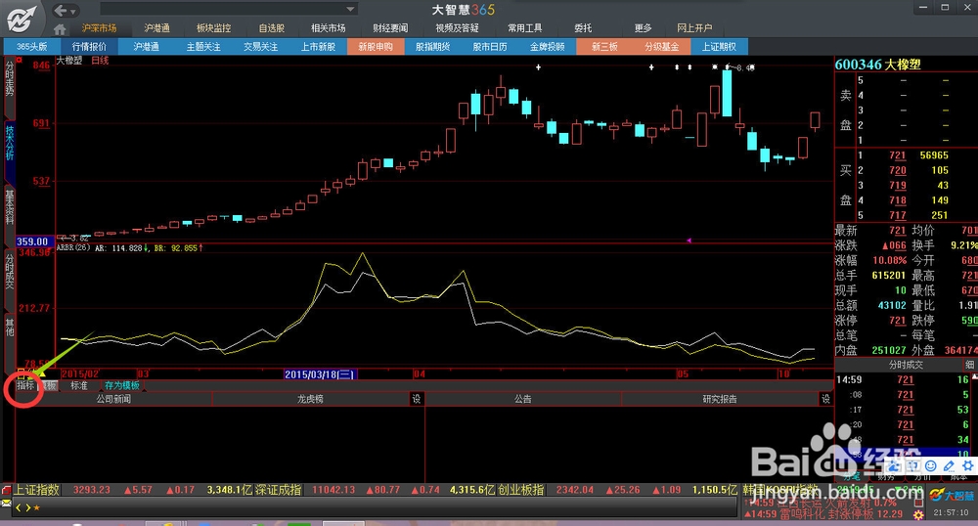
Task: Open the 研究报告 panel header
Action: [x=720, y=399]
